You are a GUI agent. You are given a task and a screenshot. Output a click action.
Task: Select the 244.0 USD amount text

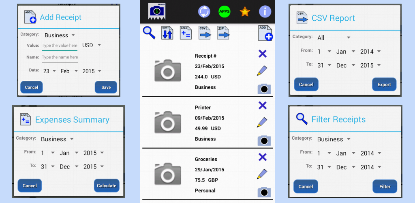(208, 77)
